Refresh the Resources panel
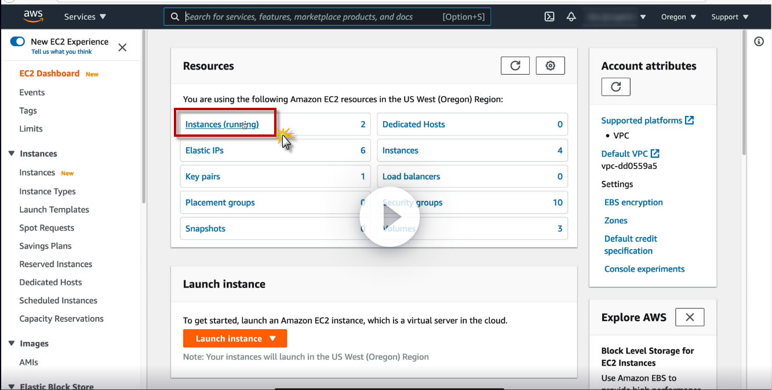 click(515, 65)
